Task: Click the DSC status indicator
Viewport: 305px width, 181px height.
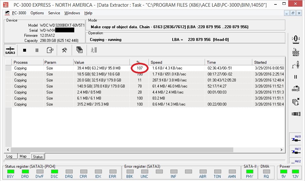Action: pyautogui.click(x=55, y=171)
